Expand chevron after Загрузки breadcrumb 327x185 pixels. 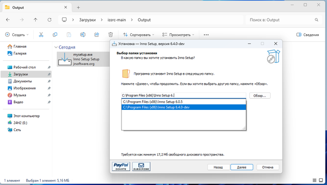[102, 20]
